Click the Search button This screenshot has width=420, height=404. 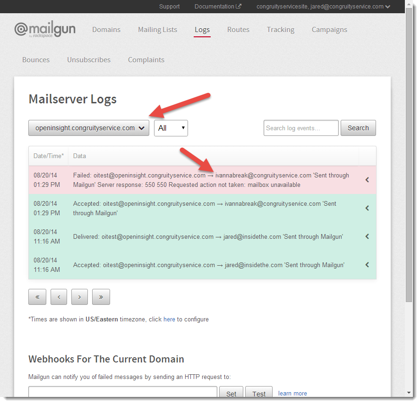pyautogui.click(x=358, y=128)
